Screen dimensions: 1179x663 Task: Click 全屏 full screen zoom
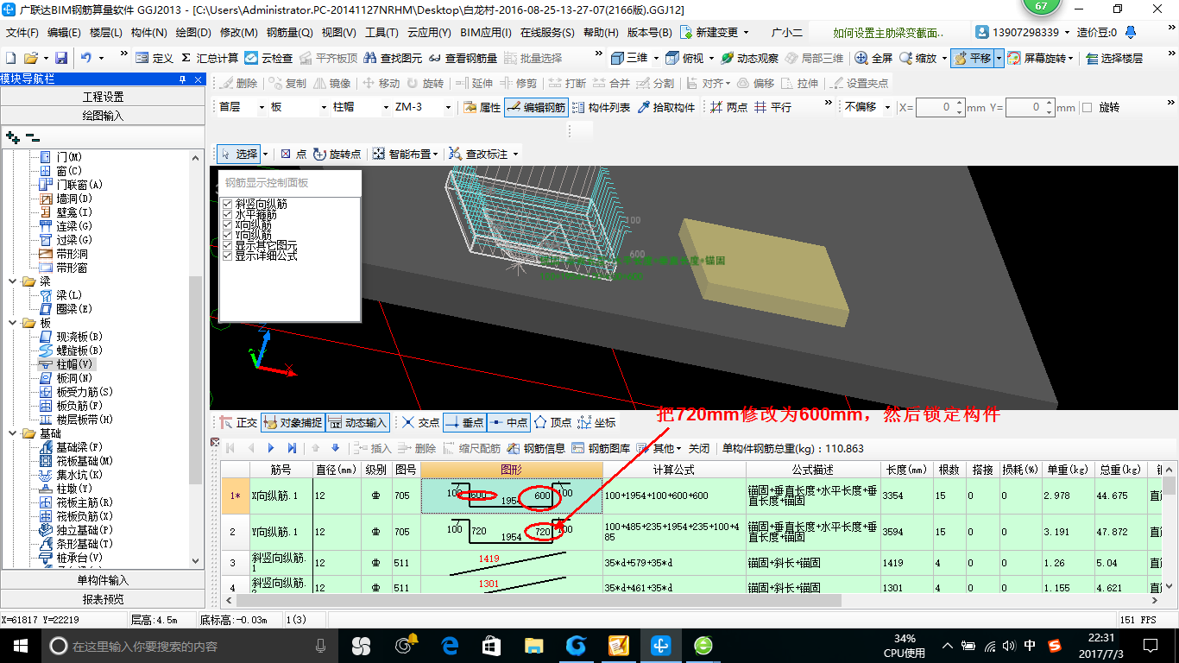pyautogui.click(x=873, y=58)
